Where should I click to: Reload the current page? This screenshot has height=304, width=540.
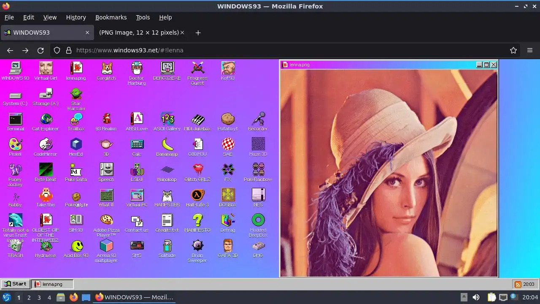click(40, 50)
